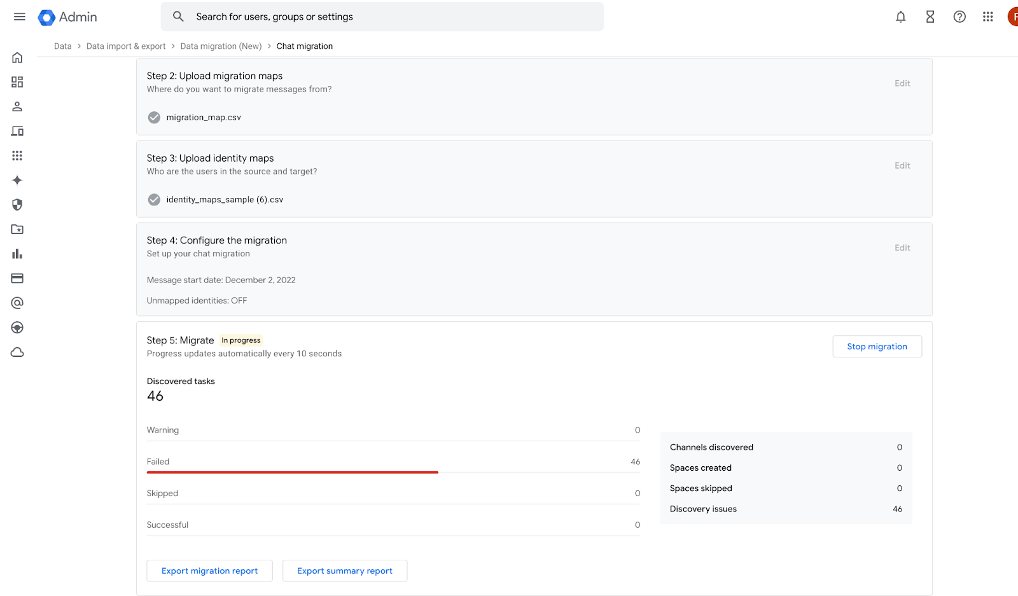Image resolution: width=1018 pixels, height=596 pixels.
Task: Click the red Failed progress bar
Action: click(292, 471)
